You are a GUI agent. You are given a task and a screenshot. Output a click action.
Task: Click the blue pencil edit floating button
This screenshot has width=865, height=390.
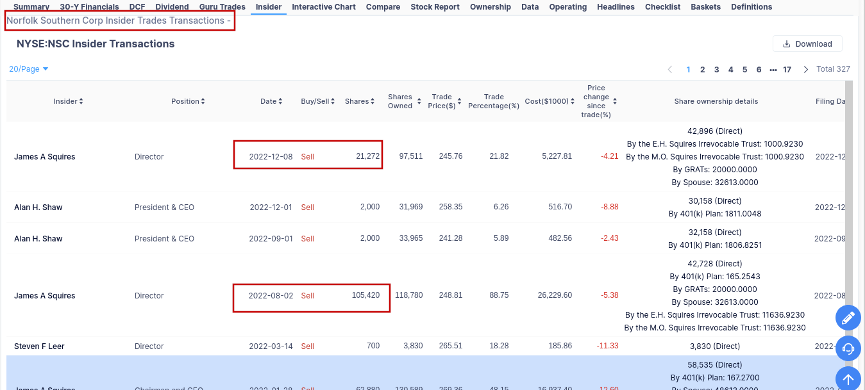[848, 318]
